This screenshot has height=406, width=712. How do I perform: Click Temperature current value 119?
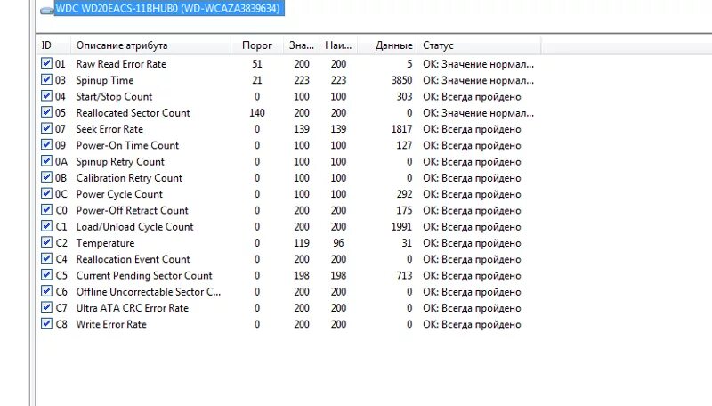click(x=302, y=243)
